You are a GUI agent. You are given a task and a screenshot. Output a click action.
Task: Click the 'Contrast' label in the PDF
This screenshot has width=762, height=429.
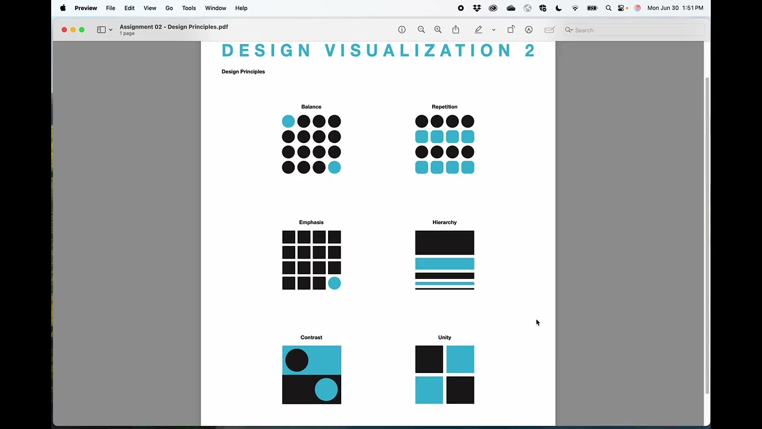pyautogui.click(x=311, y=337)
